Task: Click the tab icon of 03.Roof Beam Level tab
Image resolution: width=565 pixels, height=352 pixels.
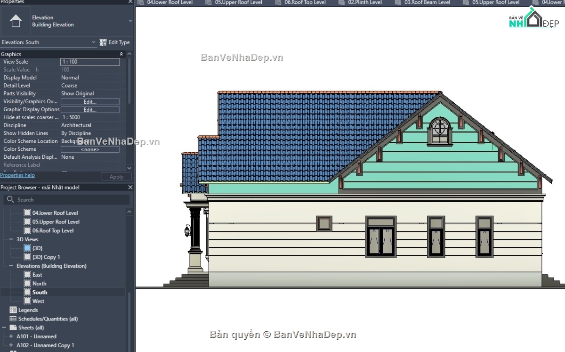Action: coord(398,2)
